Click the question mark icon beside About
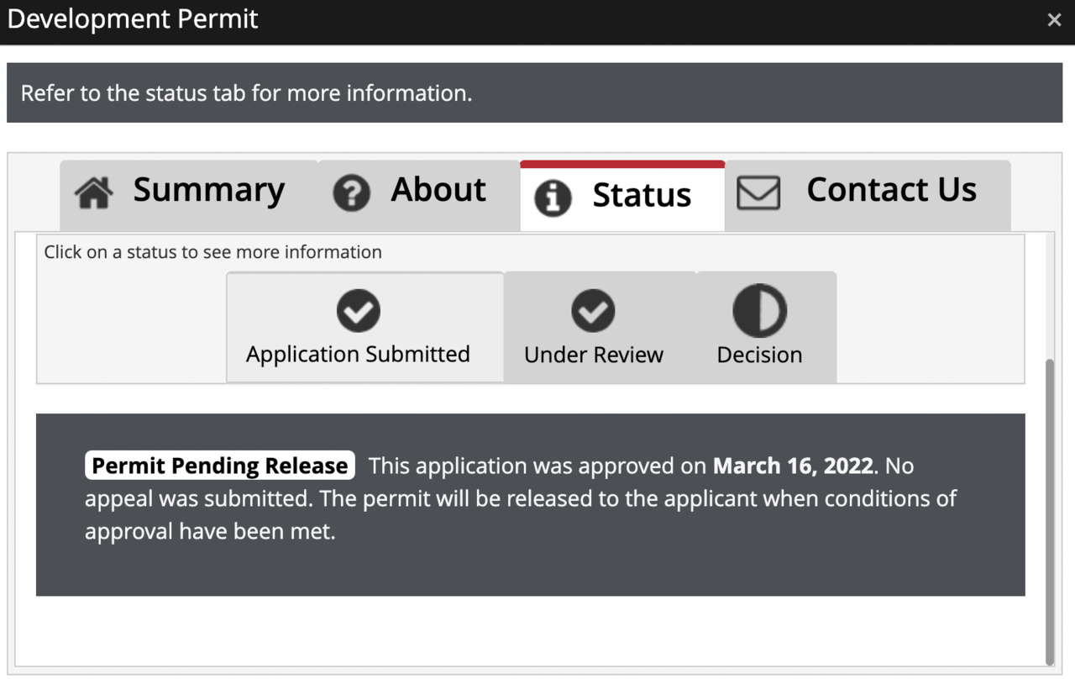The width and height of the screenshot is (1075, 695). coord(351,193)
